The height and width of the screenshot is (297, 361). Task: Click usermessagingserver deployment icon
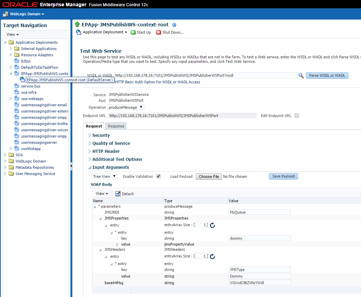(17, 142)
